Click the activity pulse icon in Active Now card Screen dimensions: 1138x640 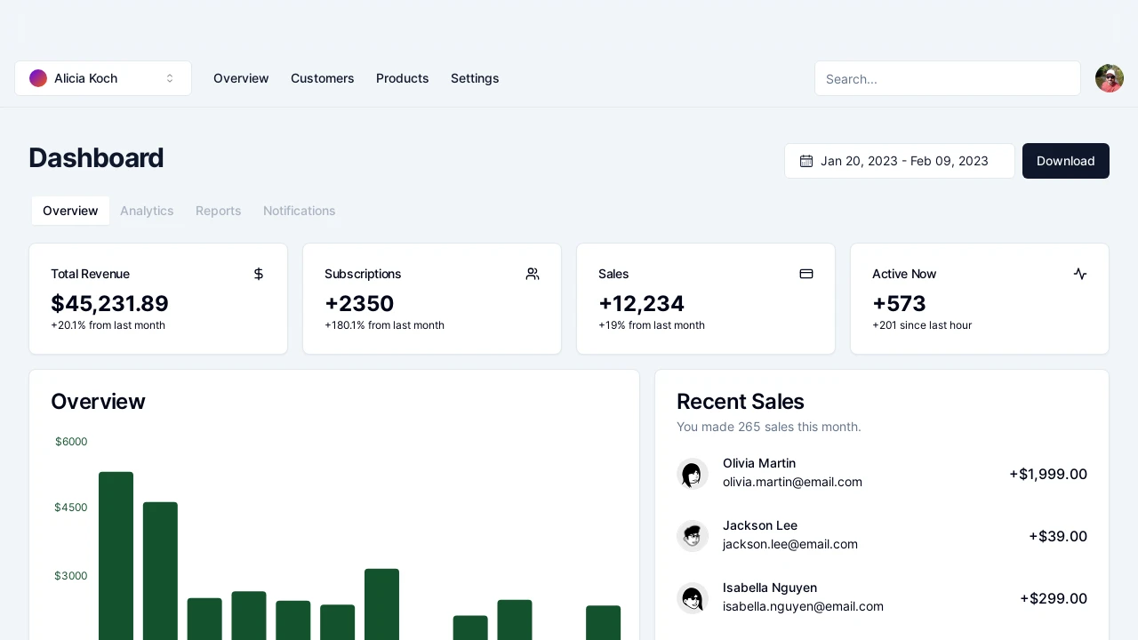pyautogui.click(x=1080, y=274)
